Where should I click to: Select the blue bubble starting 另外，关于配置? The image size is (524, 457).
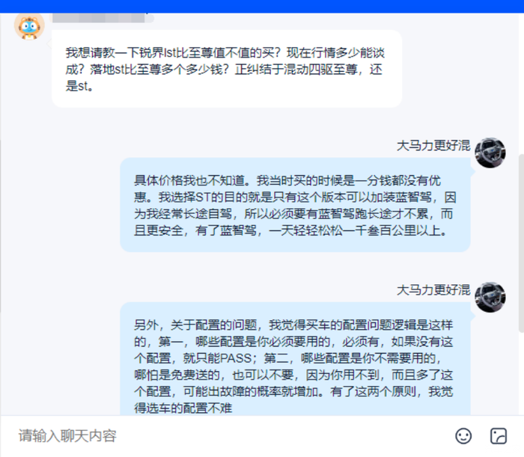(295, 359)
